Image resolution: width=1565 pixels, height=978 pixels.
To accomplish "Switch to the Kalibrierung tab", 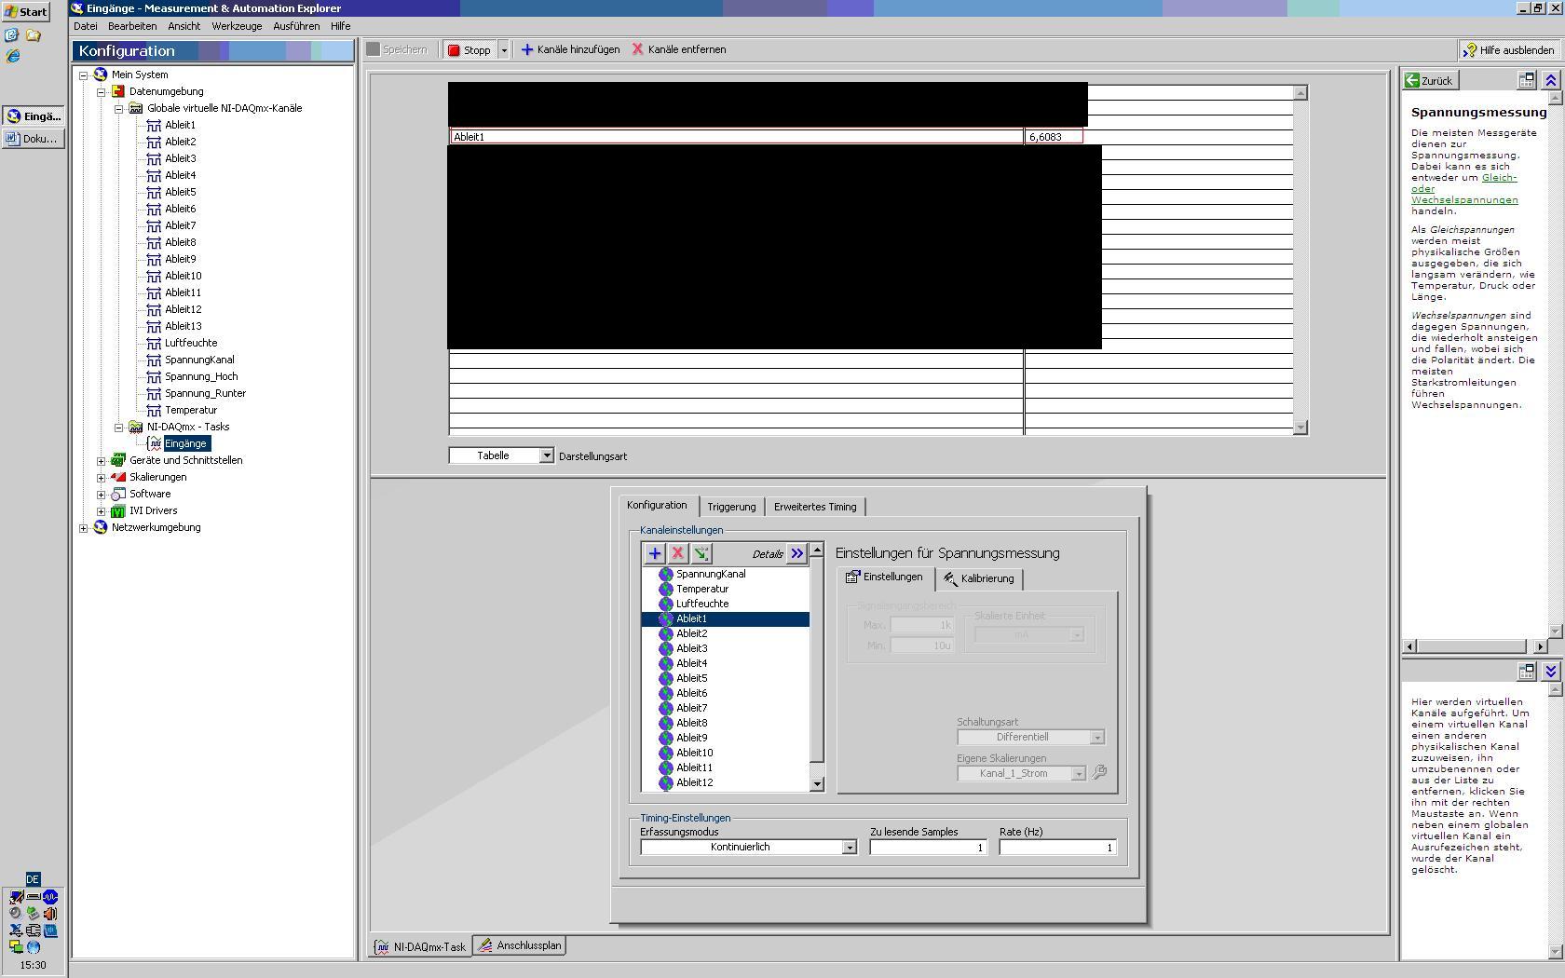I will tap(979, 578).
